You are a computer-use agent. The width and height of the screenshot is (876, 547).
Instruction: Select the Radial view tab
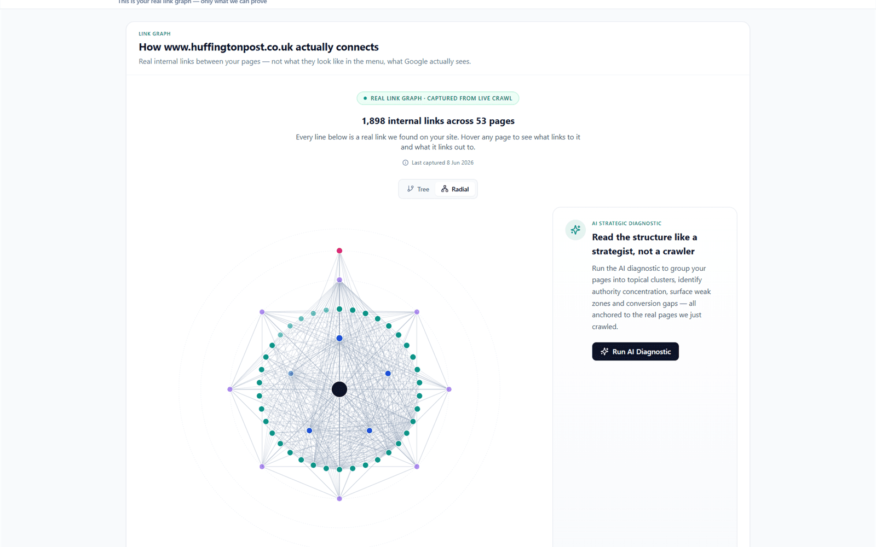455,189
